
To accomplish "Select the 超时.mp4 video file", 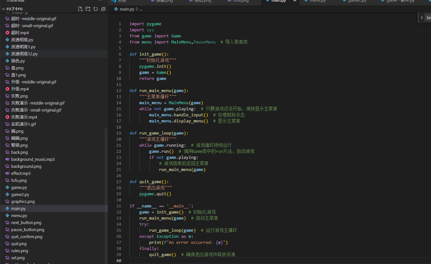I will tap(54, 33).
